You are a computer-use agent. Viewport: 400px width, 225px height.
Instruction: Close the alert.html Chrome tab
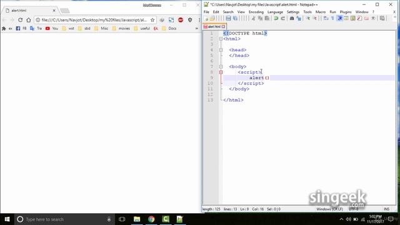coord(54,11)
